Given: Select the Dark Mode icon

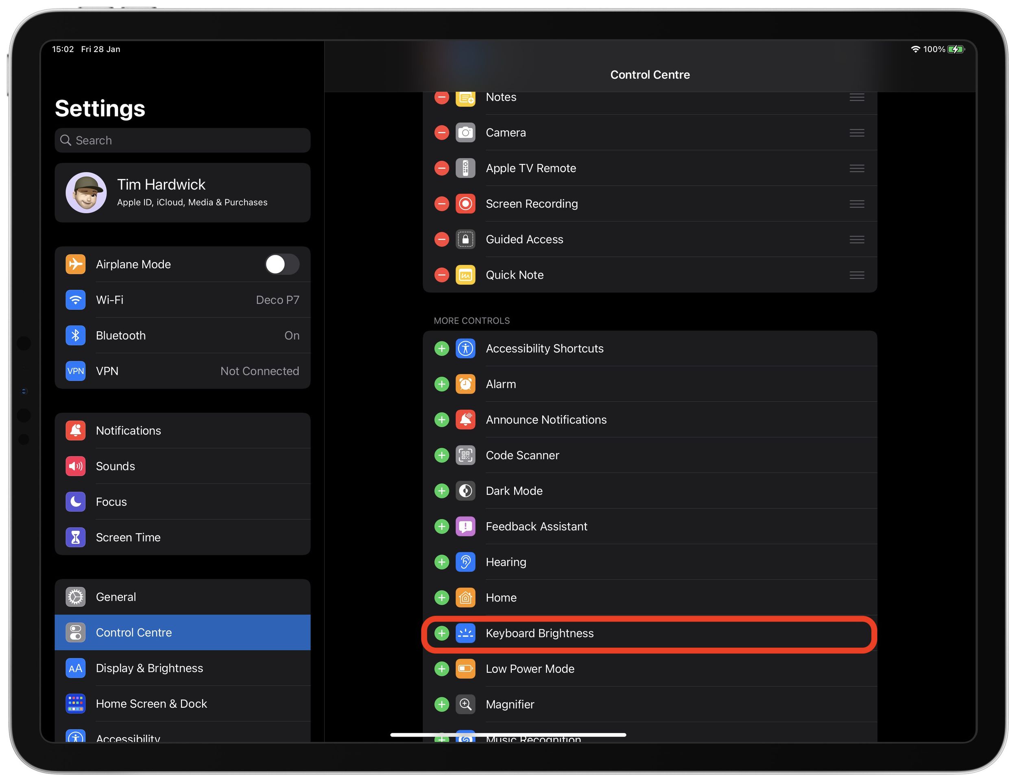Looking at the screenshot, I should coord(465,490).
